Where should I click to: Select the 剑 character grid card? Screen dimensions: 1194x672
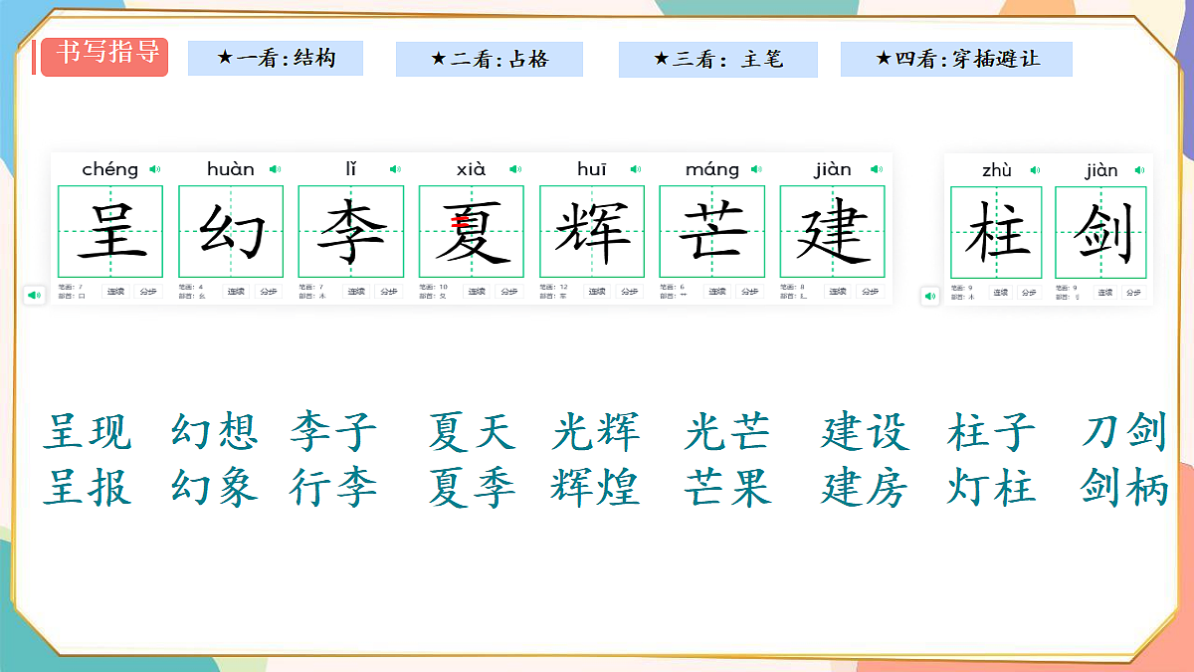click(x=1101, y=232)
